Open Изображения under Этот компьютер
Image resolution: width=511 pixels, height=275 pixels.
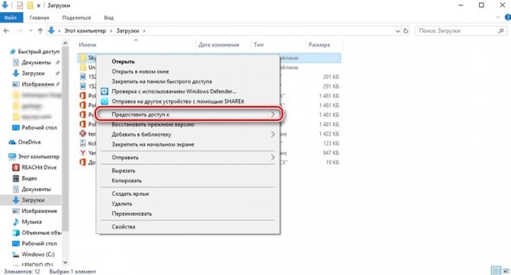pyautogui.click(x=39, y=211)
